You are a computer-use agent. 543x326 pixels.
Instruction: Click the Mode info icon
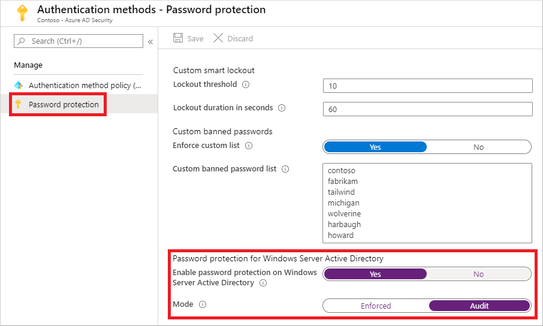[202, 304]
